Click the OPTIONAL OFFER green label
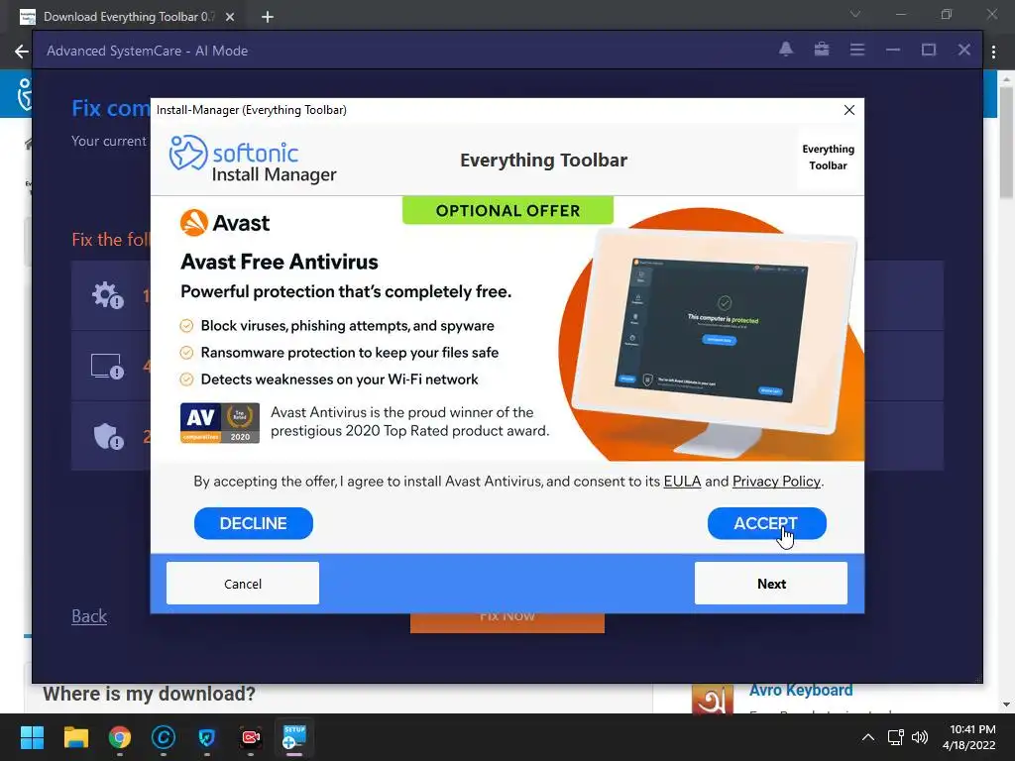 (507, 210)
